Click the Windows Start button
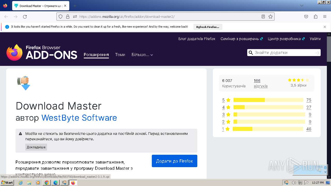Viewport: 331px width, 186px height. click(7, 183)
